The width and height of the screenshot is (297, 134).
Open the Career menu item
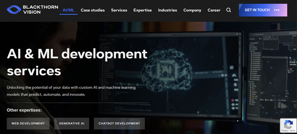214,10
